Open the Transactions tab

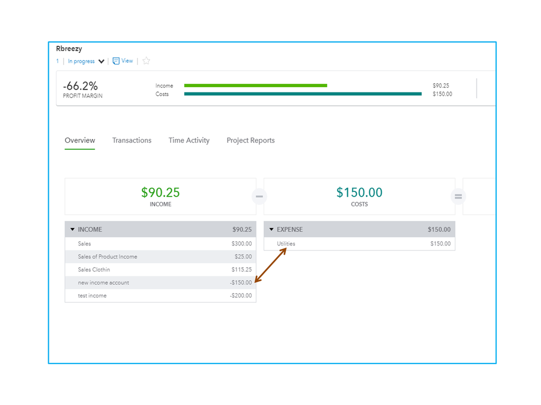[x=132, y=140]
